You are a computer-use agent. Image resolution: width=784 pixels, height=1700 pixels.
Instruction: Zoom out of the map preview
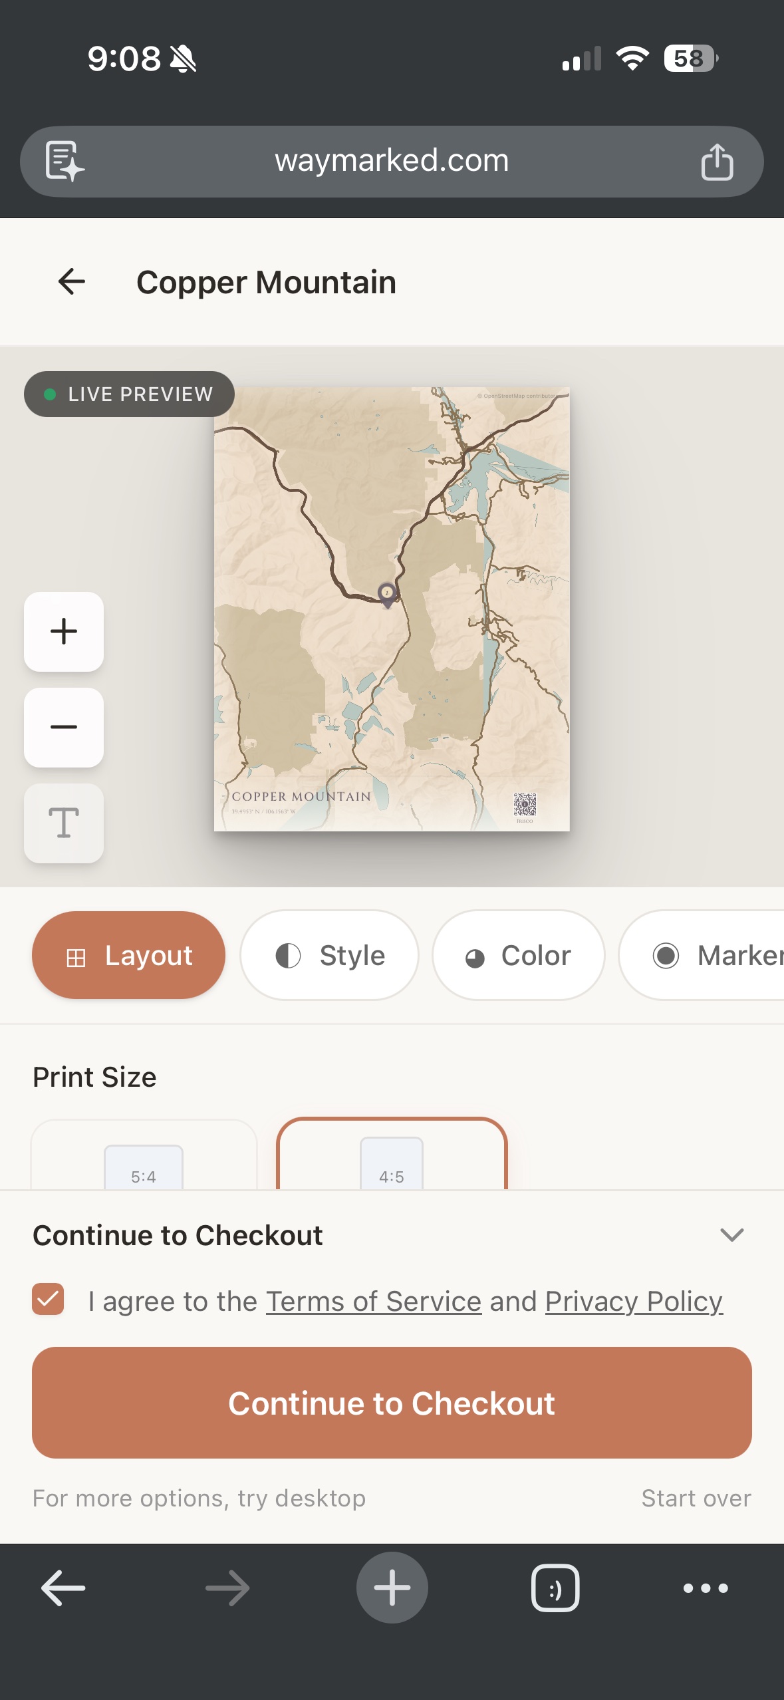coord(63,728)
